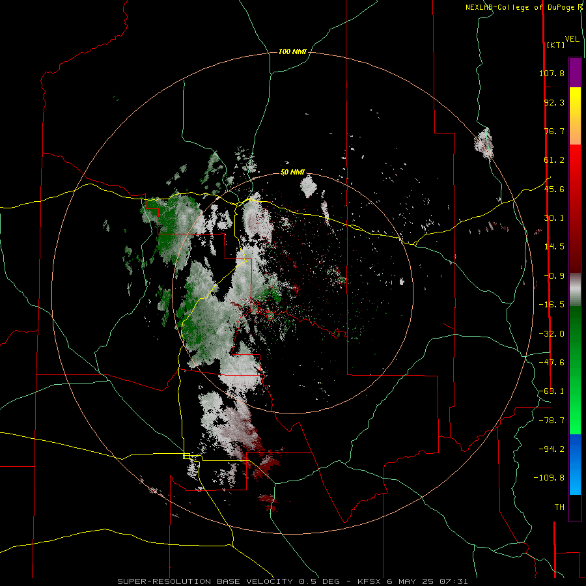Click the TH legend label
The image size is (586, 586).
[559, 507]
